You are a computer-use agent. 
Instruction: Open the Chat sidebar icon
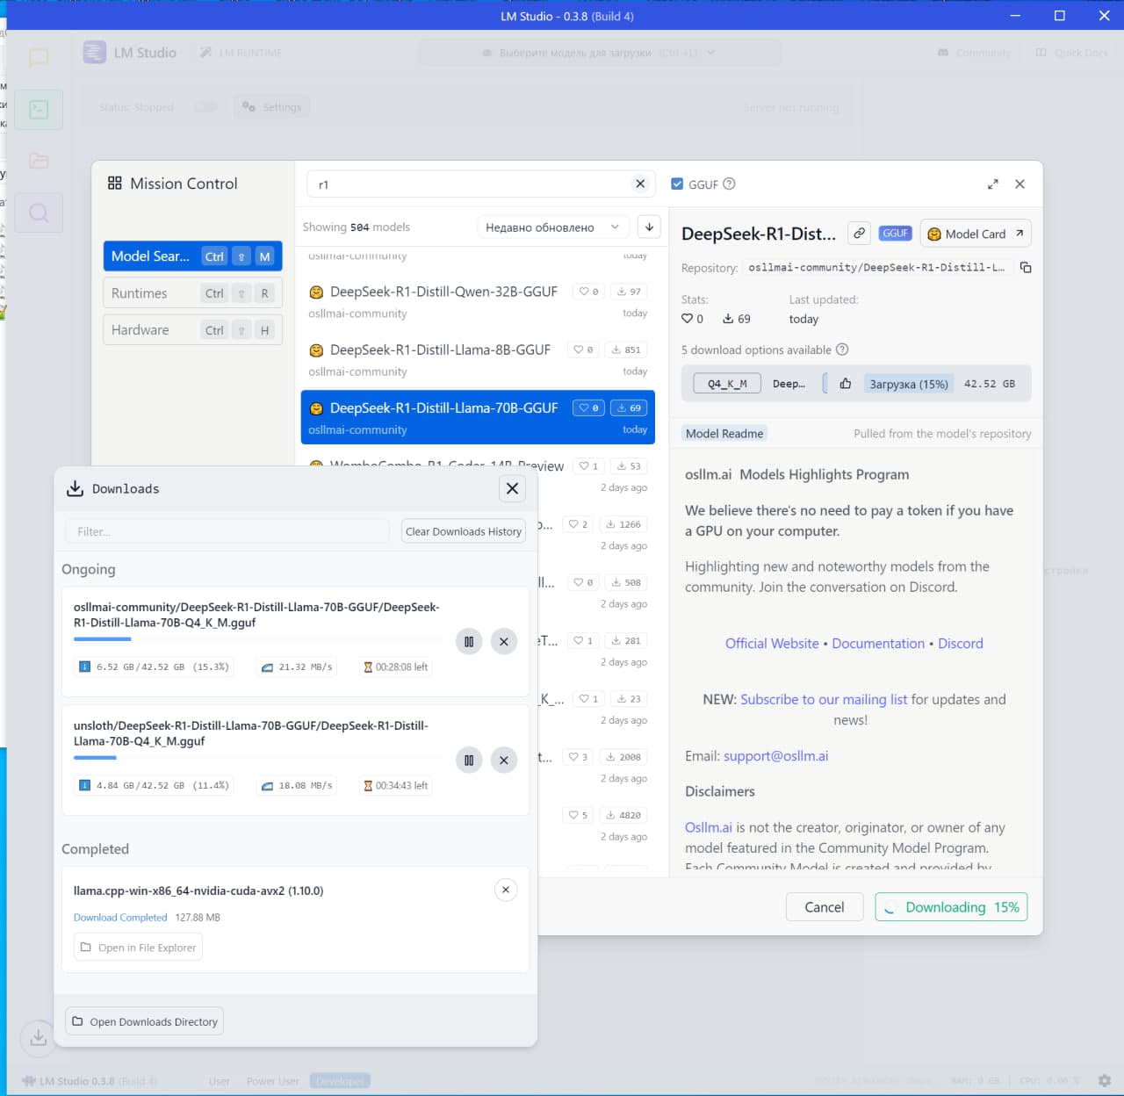pos(39,58)
